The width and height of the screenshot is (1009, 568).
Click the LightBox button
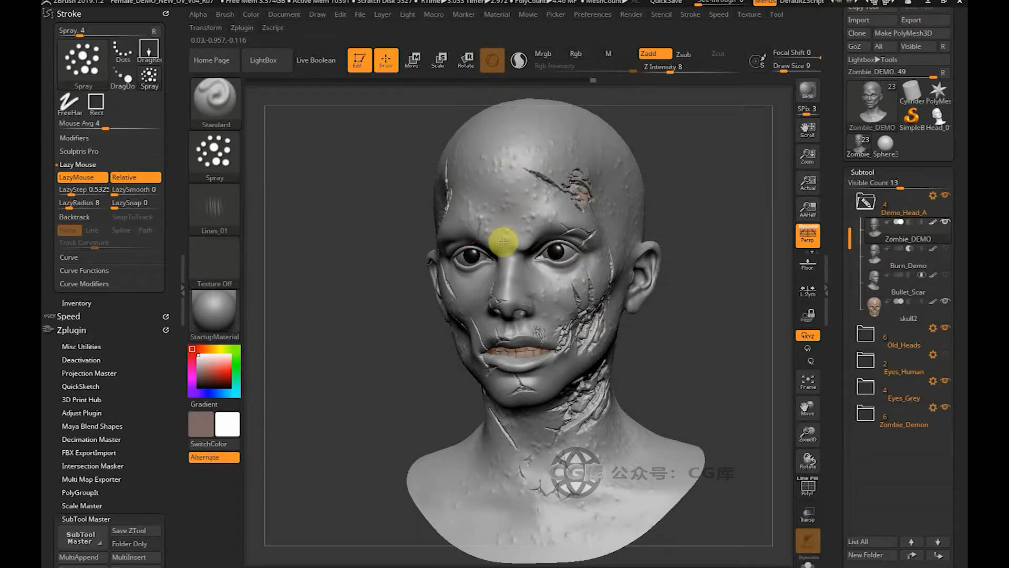pyautogui.click(x=263, y=60)
